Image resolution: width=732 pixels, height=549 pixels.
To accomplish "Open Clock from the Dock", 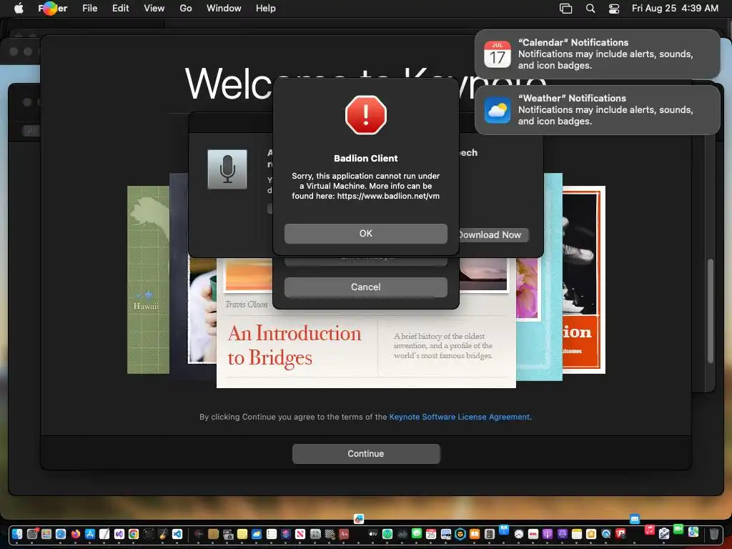I will (519, 534).
